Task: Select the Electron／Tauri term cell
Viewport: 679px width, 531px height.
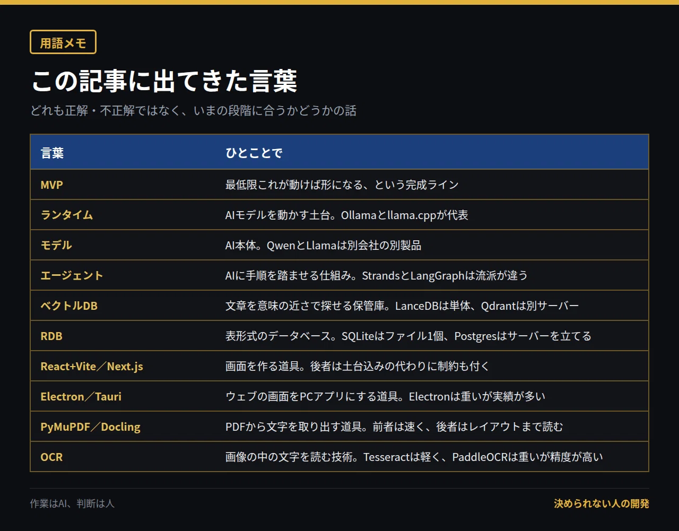Action: tap(123, 396)
